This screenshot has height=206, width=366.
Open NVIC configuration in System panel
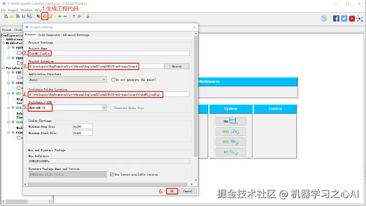pos(231,142)
